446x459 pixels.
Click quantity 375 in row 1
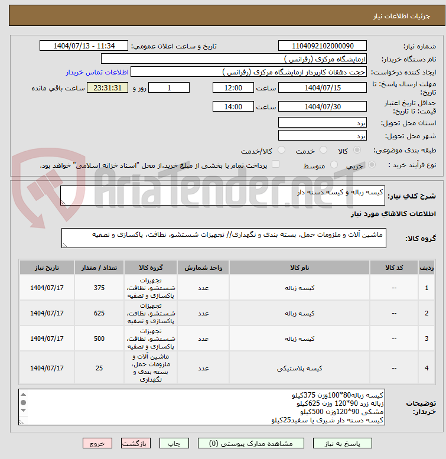[x=99, y=288]
